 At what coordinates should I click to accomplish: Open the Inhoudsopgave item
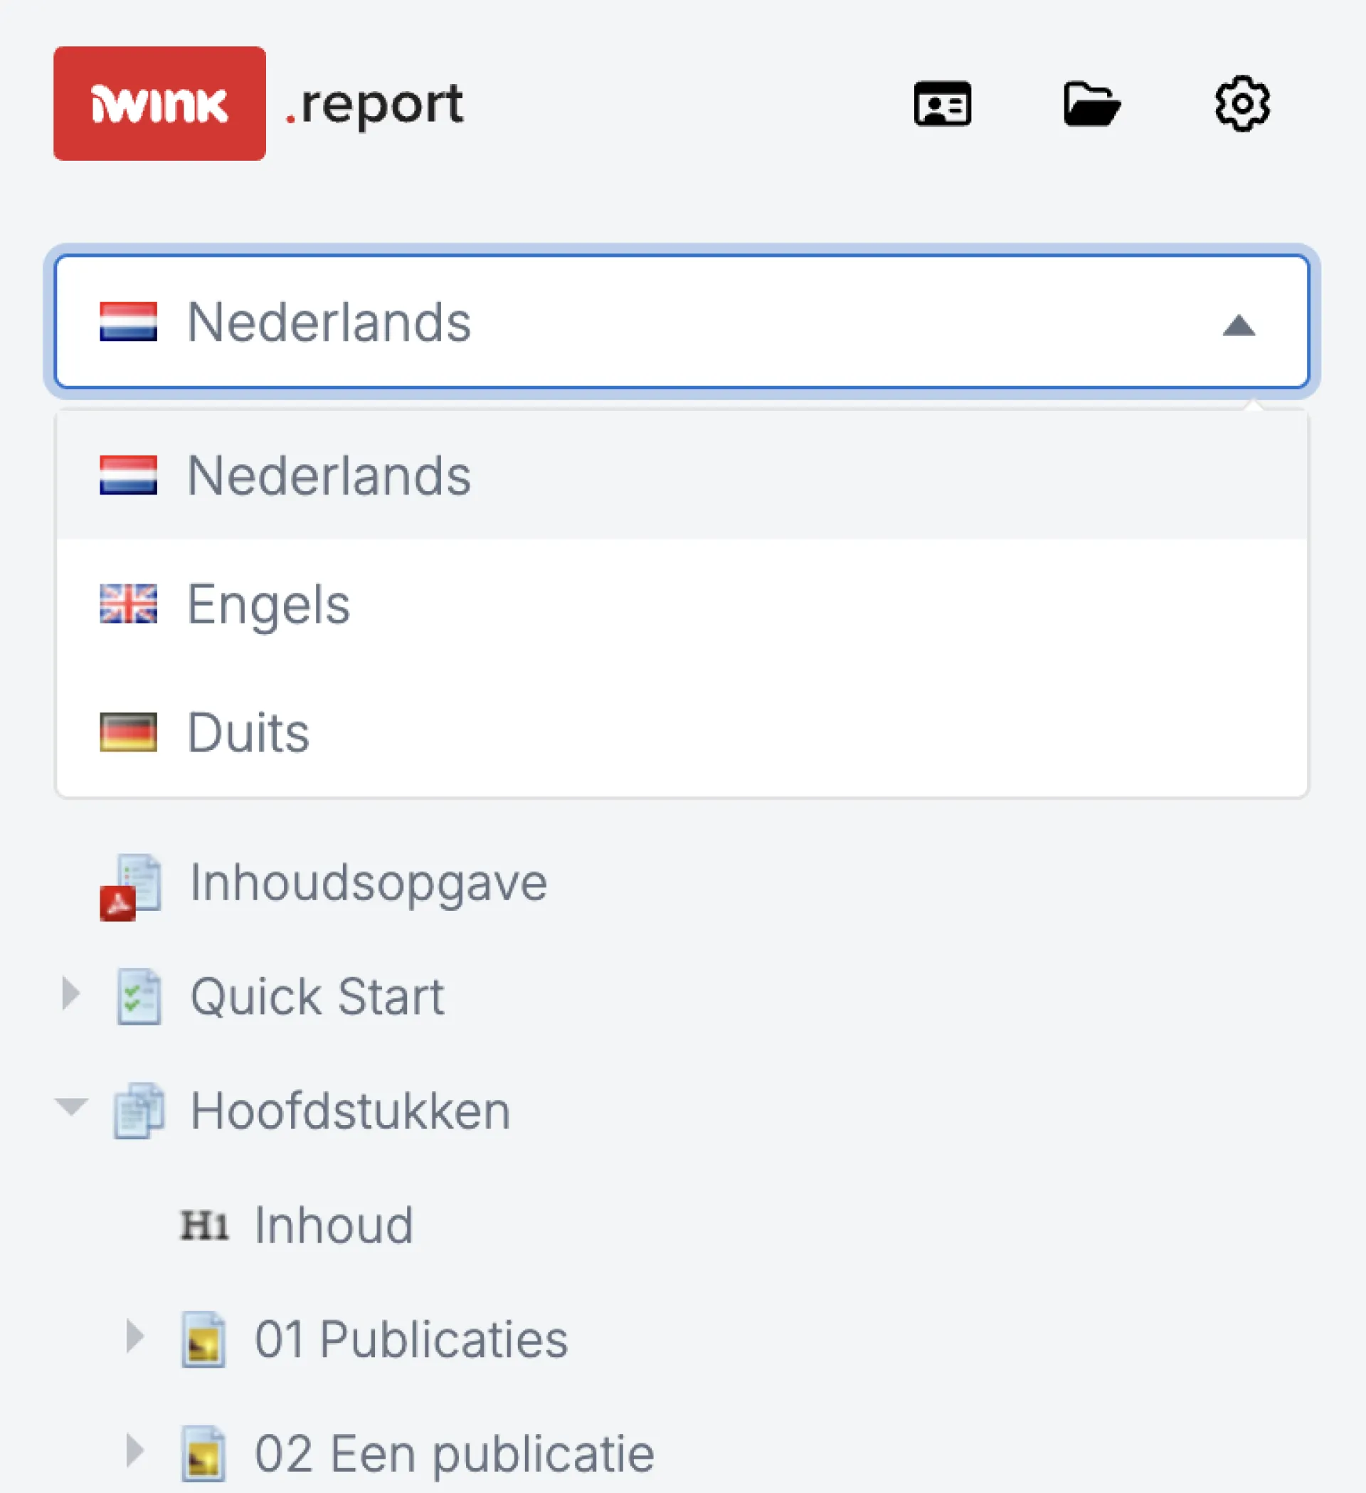pos(369,882)
